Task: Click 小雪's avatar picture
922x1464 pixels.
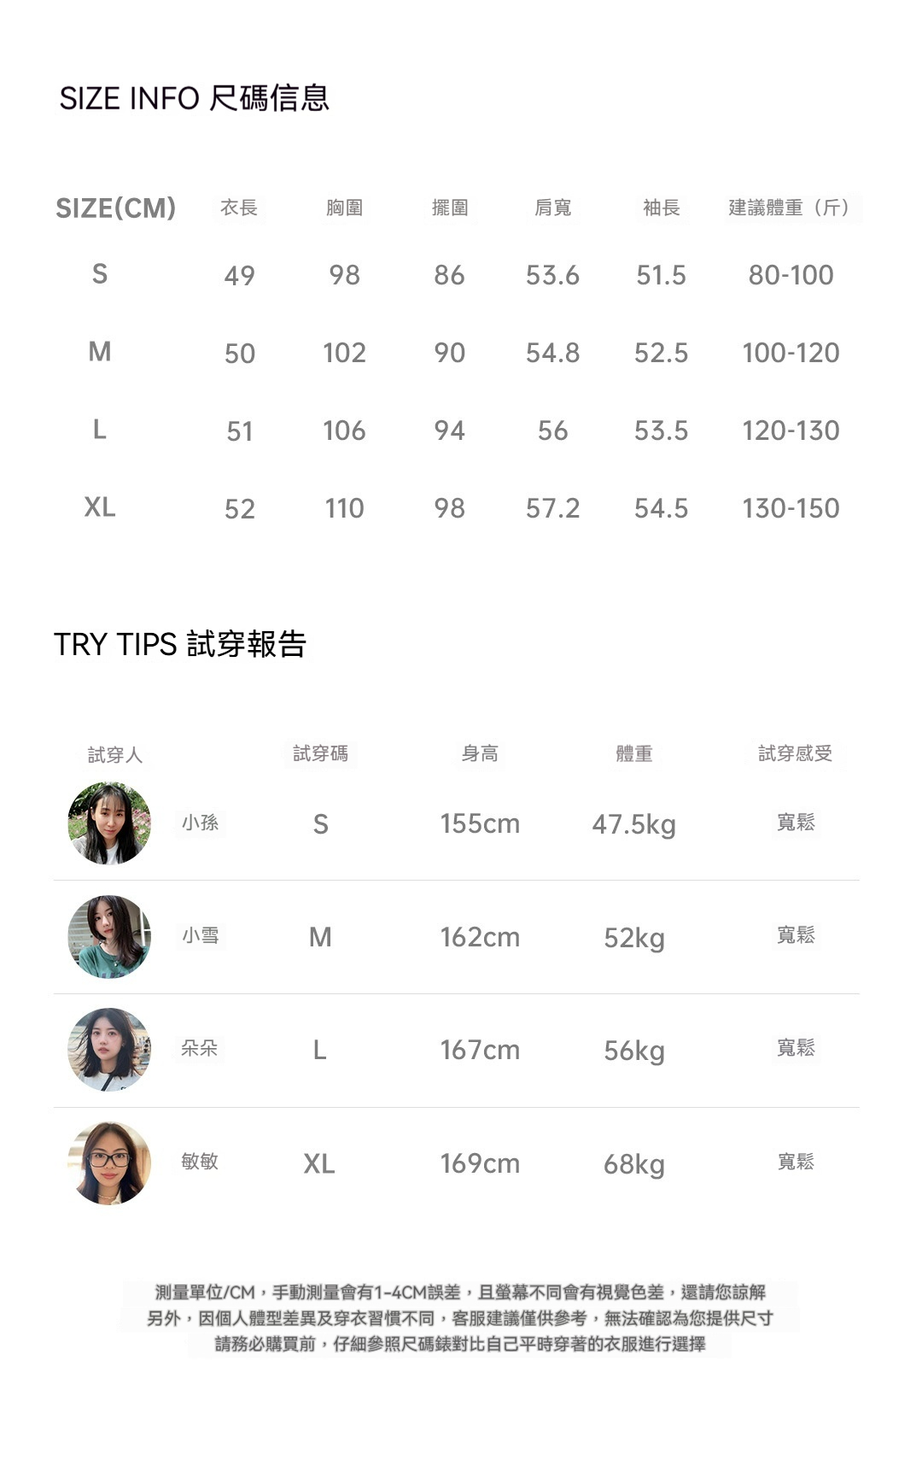Action: pos(109,937)
